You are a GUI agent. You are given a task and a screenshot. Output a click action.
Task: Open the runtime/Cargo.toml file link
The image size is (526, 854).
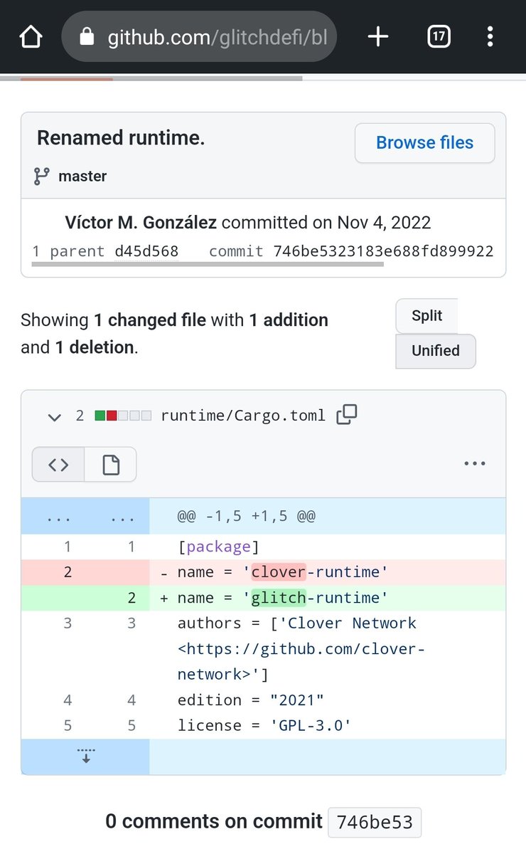(243, 415)
